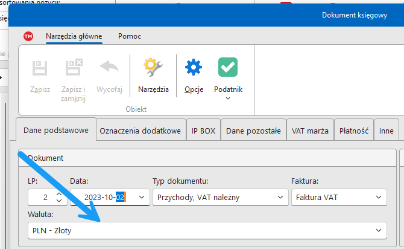
Task: Click the Wycofaj undo arrow icon
Action: 109,67
